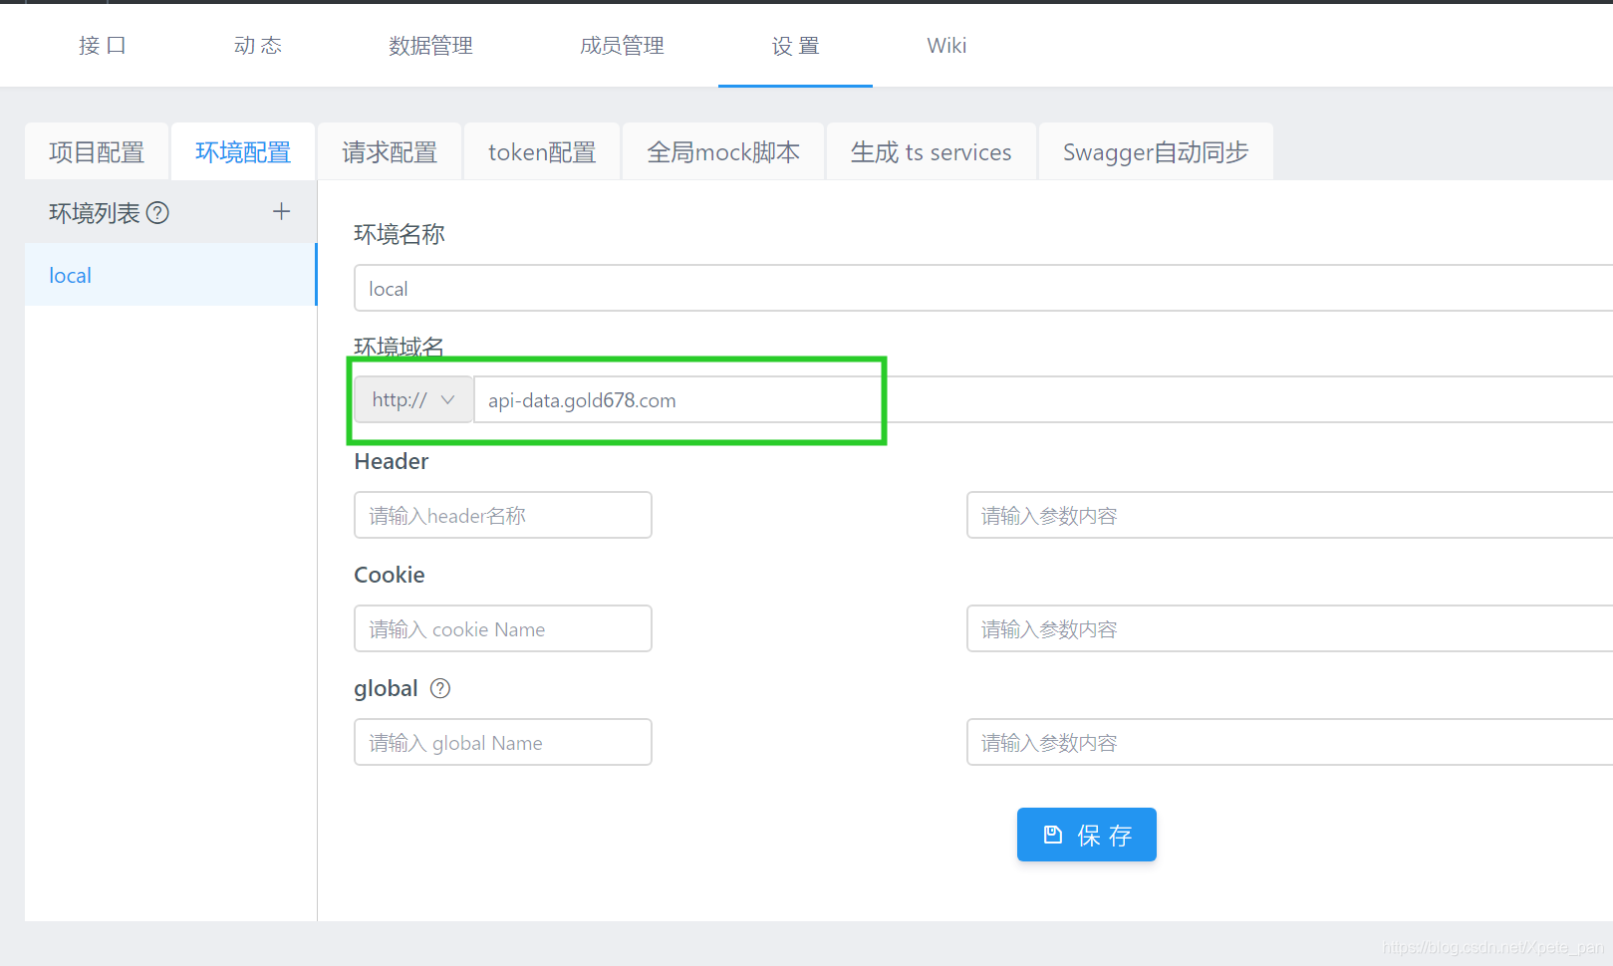
Task: Open the 成员管理 menu item
Action: [621, 45]
